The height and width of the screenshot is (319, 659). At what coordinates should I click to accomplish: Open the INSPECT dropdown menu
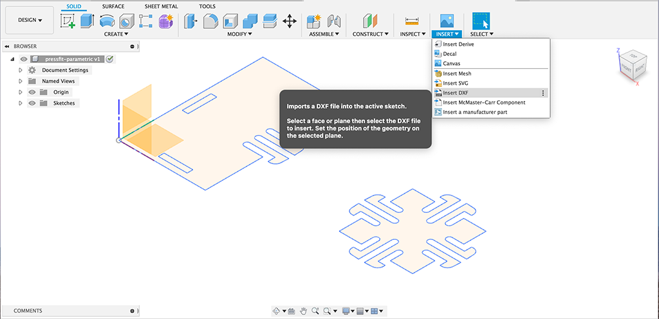[x=413, y=34]
